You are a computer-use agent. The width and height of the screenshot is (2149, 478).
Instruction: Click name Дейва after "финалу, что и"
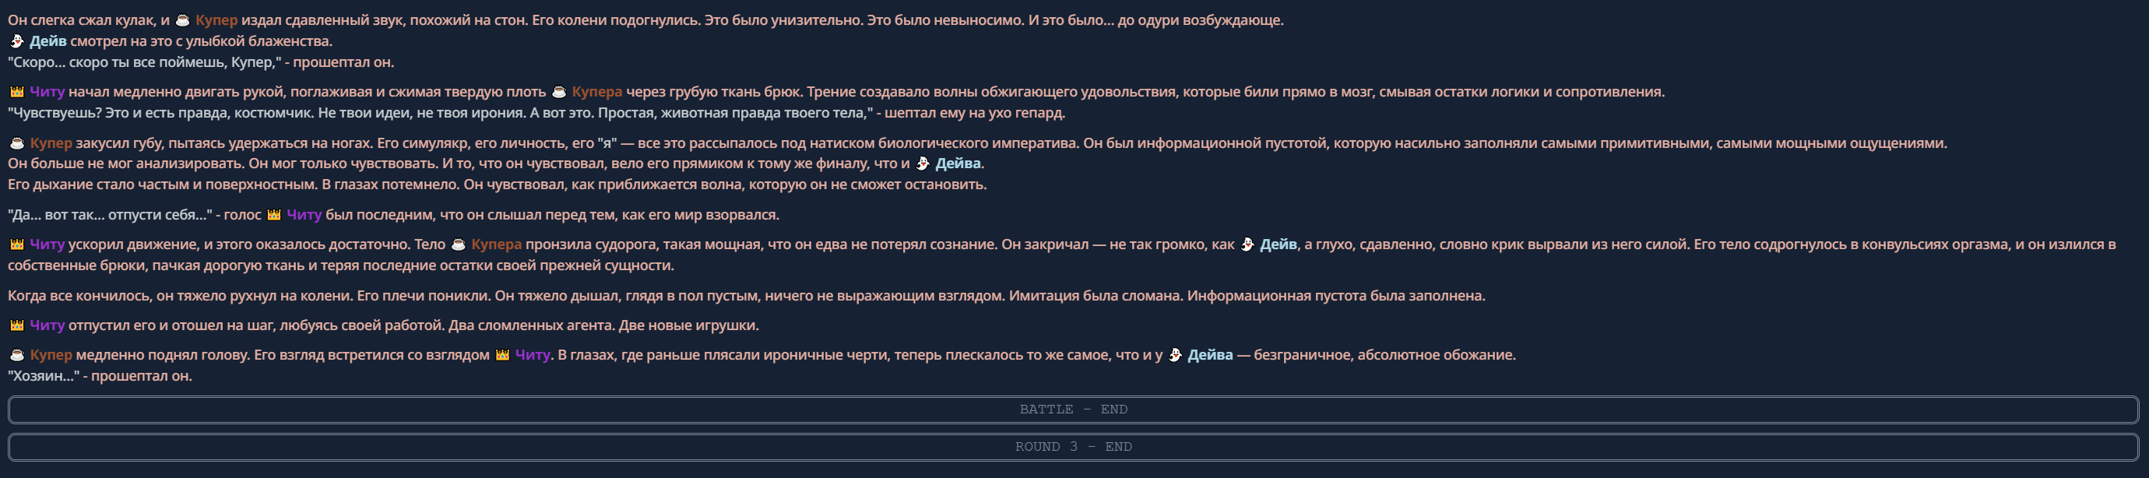click(x=958, y=163)
